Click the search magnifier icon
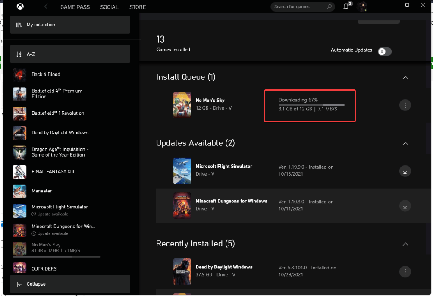Screen dimensions: 433x296 click(x=329, y=6)
